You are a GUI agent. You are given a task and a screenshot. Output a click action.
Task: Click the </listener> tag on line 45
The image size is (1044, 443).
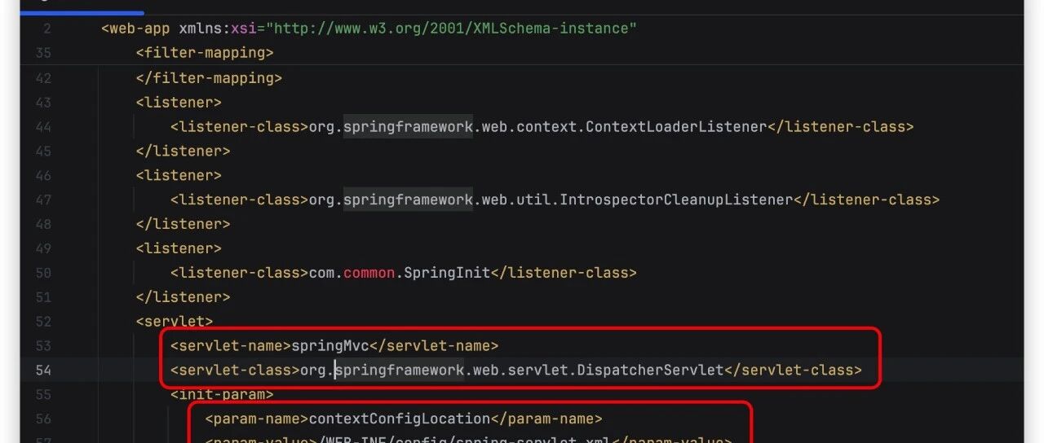point(183,151)
